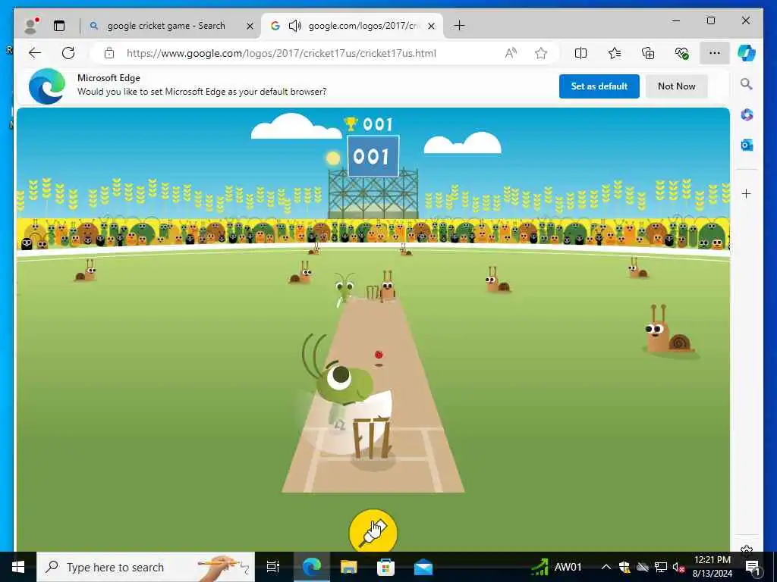Open Outlook sidebar icon

click(747, 145)
